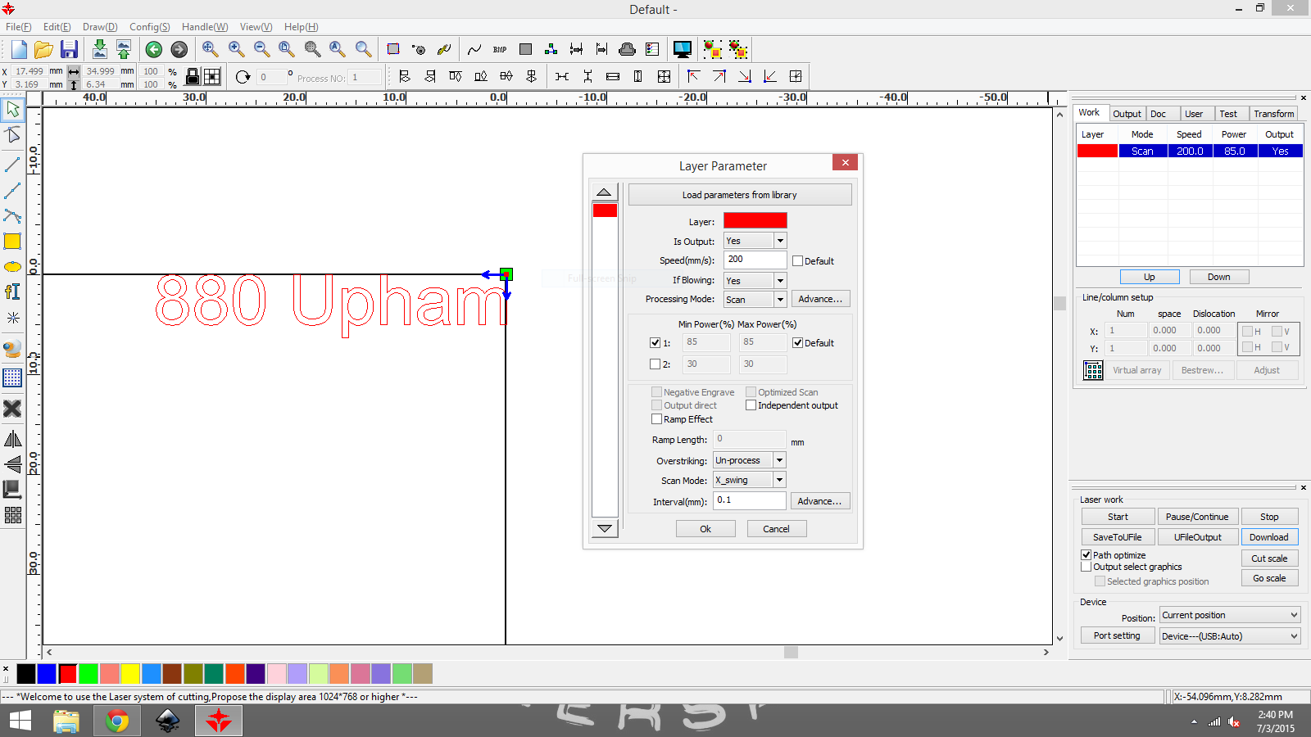This screenshot has height=737, width=1311.
Task: Select the polyline drawing tool
Action: coord(13,191)
